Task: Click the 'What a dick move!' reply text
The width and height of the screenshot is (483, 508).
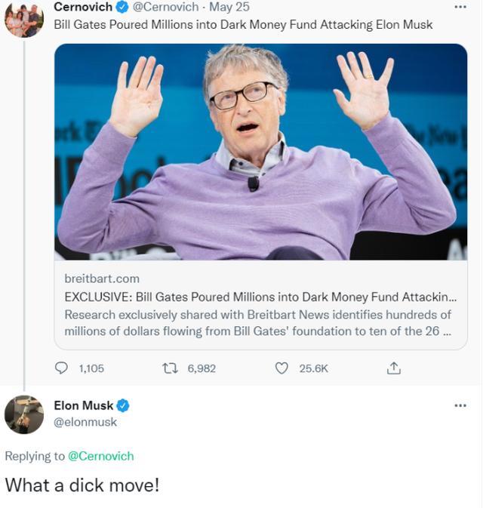Action: point(82,485)
